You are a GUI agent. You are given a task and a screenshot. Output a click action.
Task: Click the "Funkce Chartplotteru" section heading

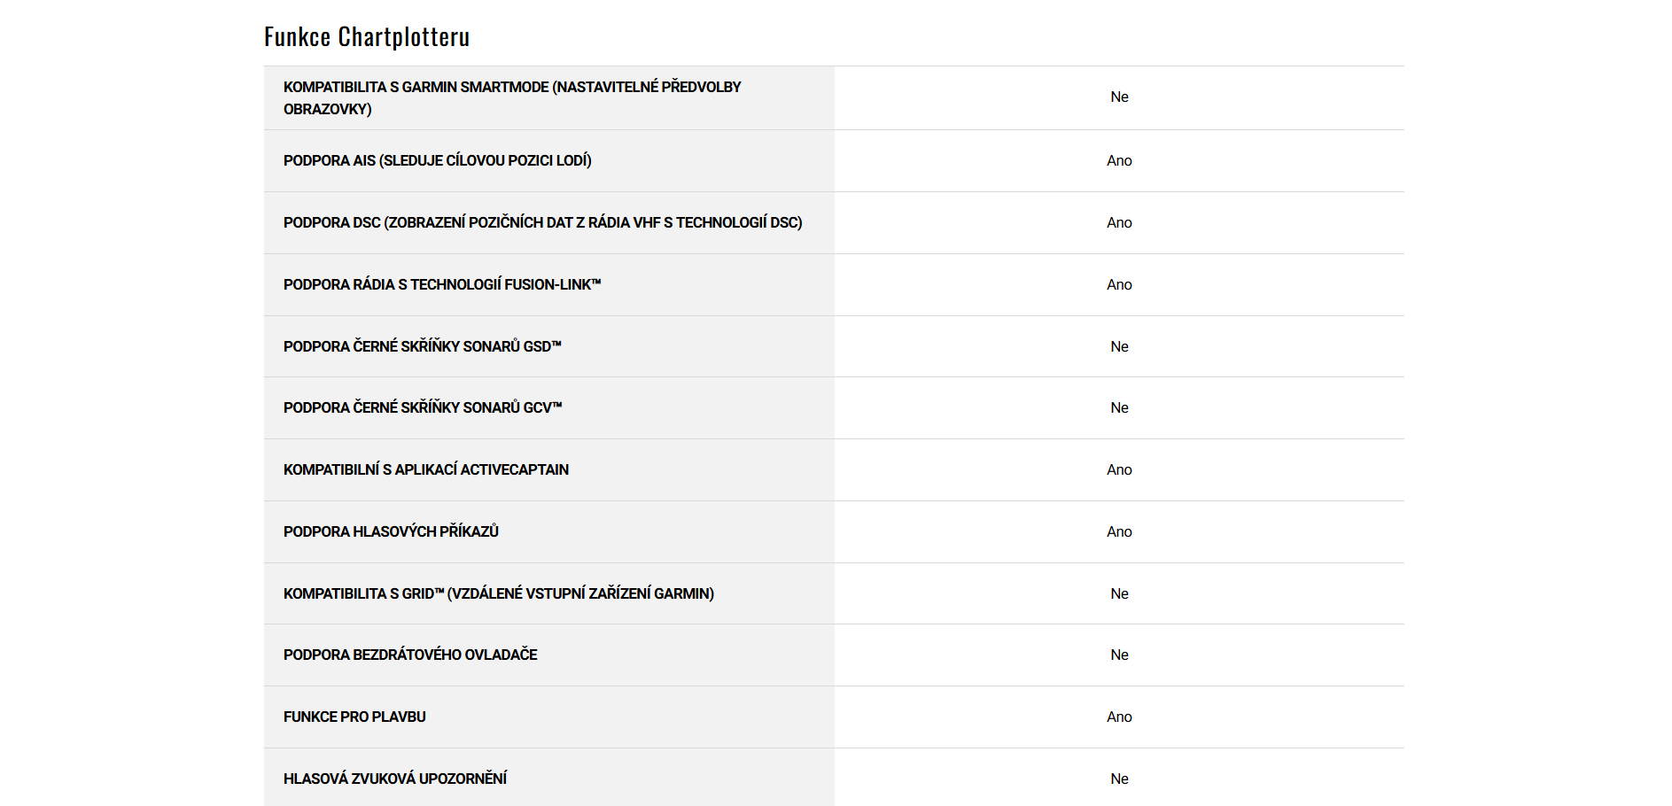367,37
